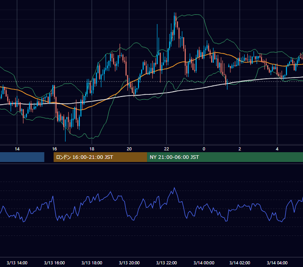
Task: Click the 3/13 20:00 time label
Action: tap(129, 263)
